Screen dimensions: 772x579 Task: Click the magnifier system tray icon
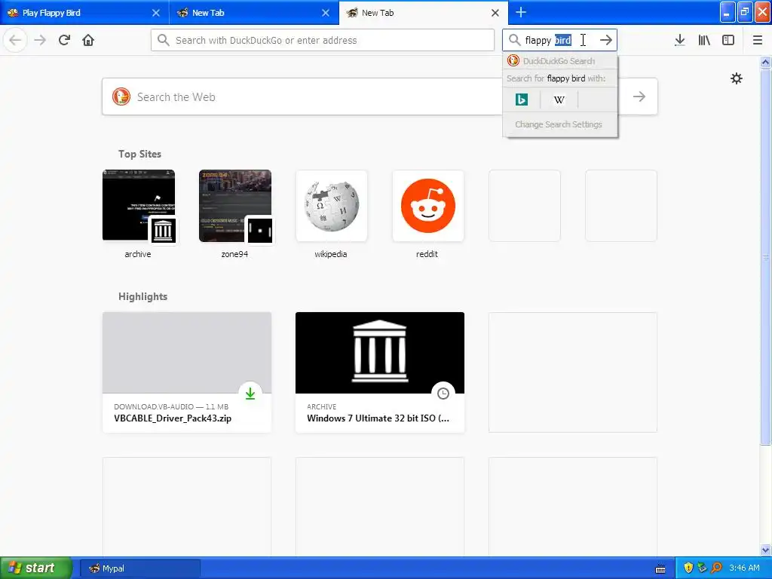click(x=716, y=568)
